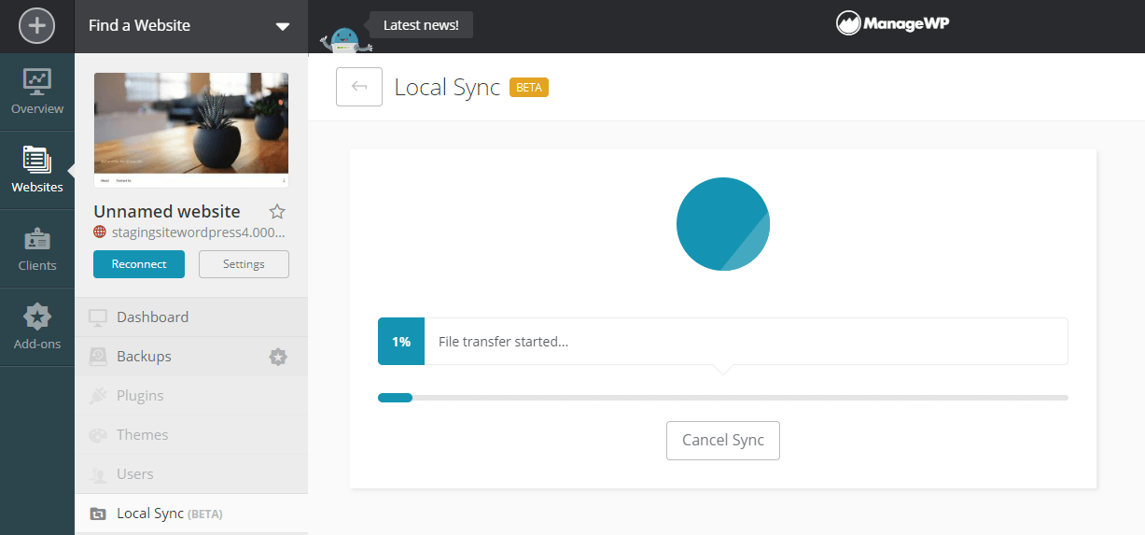Screen dimensions: 1145x535
Task: Open website Settings button
Action: (x=244, y=264)
